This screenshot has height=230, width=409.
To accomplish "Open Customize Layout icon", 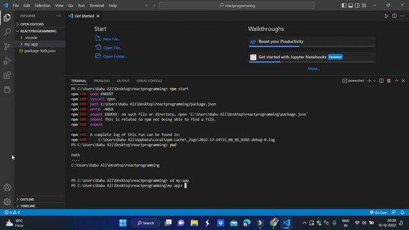I will click(x=364, y=6).
